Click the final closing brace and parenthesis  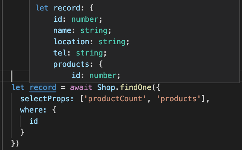coord(15,143)
